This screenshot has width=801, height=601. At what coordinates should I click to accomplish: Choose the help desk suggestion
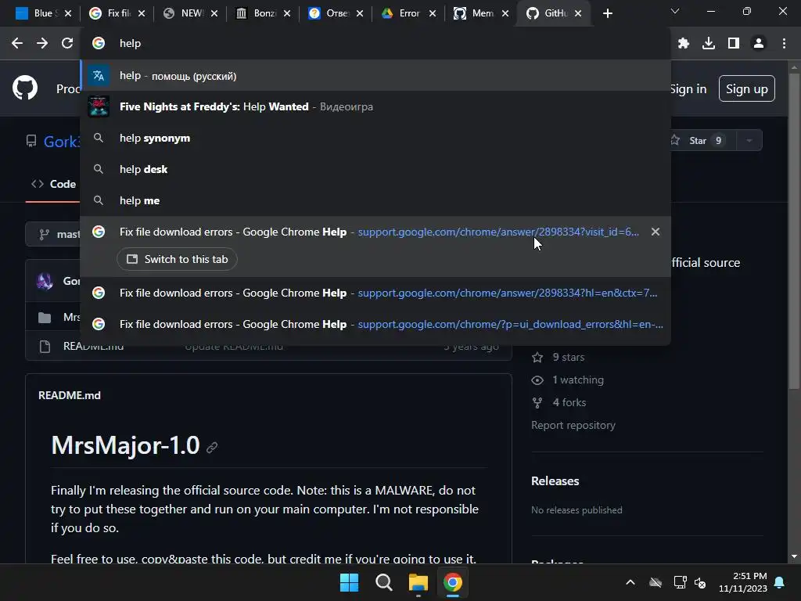tap(375, 169)
